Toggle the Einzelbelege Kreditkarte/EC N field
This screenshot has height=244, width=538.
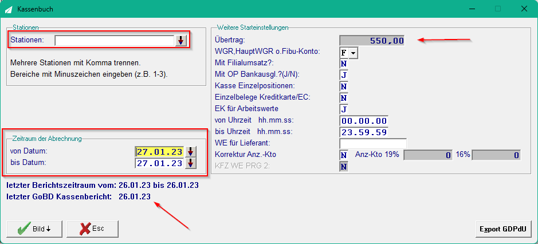(x=344, y=98)
